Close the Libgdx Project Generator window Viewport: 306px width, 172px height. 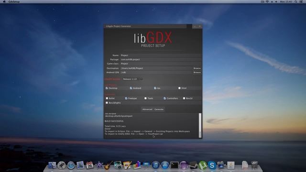(200, 26)
